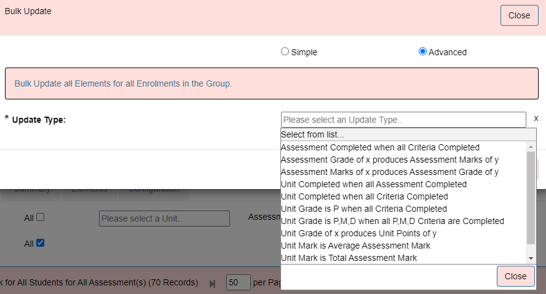Pick Assessment Completed when all Criteria Completed

pyautogui.click(x=380, y=147)
